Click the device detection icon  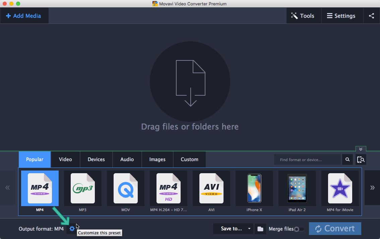pos(361,159)
